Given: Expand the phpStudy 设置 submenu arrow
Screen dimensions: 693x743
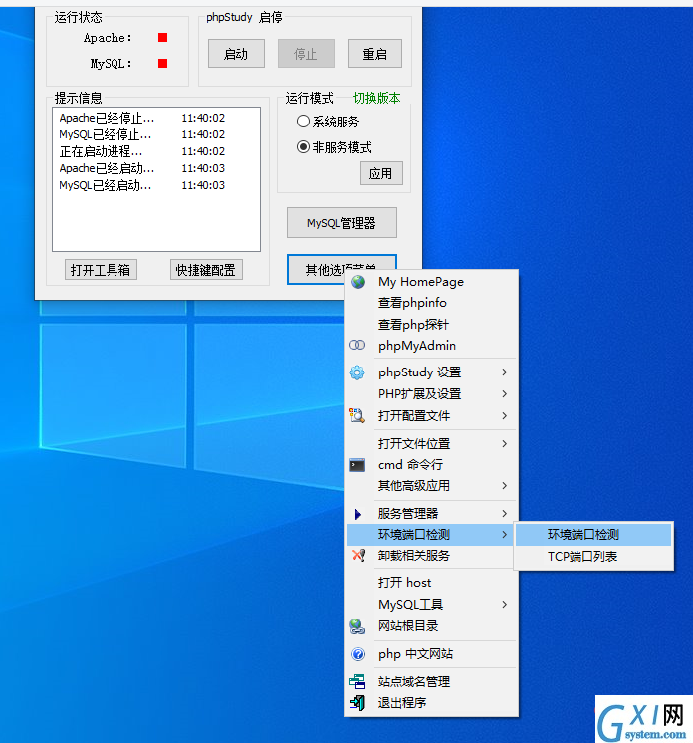Looking at the screenshot, I should click(505, 372).
